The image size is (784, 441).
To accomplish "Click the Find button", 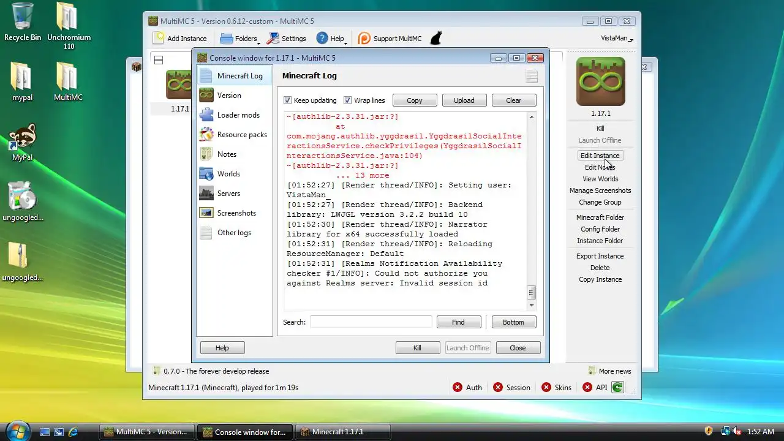I will [x=458, y=322].
